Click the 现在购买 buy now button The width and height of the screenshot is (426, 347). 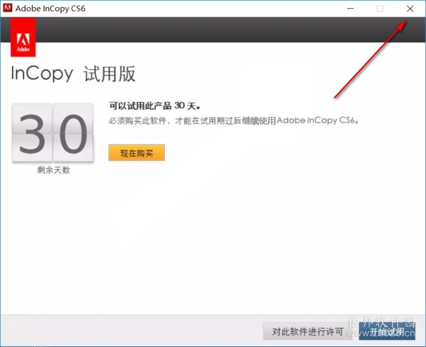(x=136, y=153)
